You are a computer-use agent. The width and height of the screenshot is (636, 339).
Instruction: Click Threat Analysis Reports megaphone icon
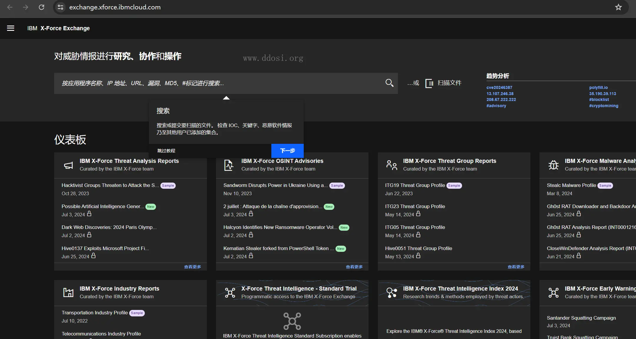[x=69, y=165]
